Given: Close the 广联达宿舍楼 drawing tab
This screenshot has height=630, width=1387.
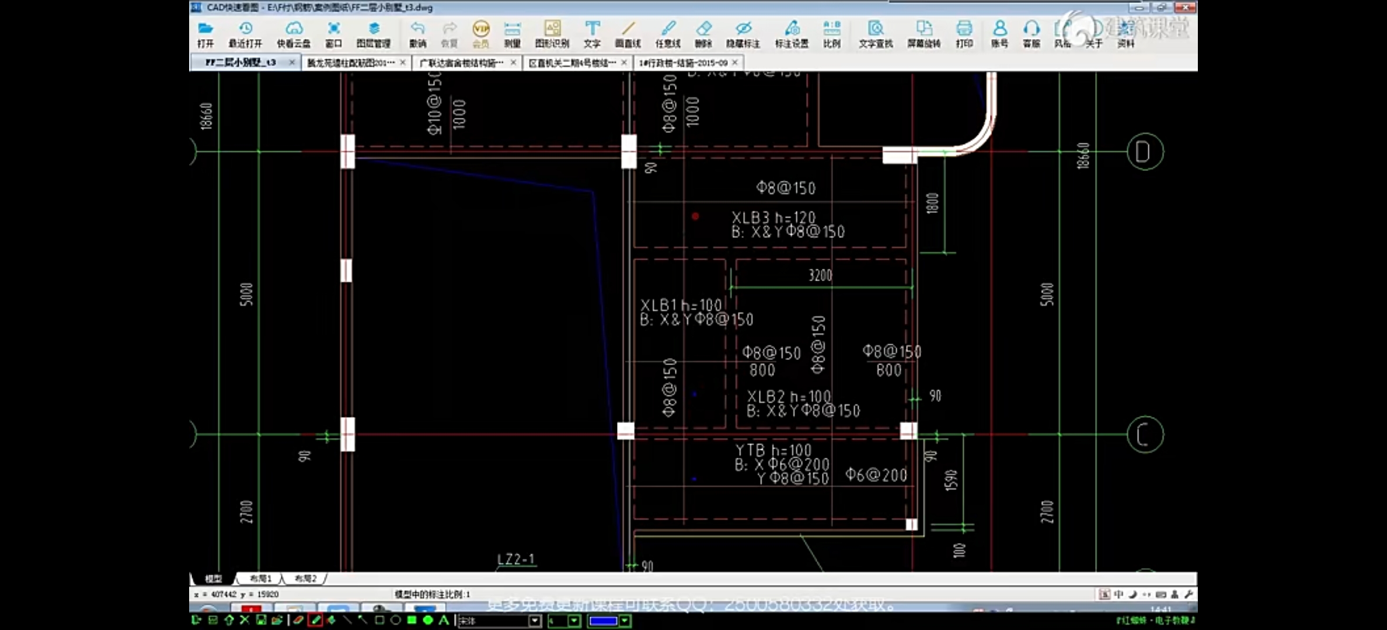Looking at the screenshot, I should click(x=513, y=62).
